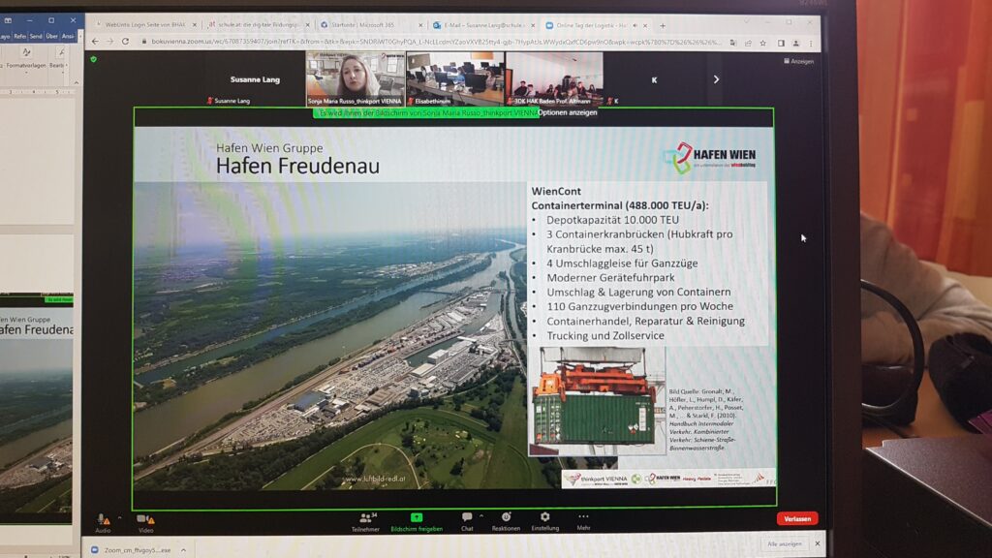
Task: Close the Chrome downloads bar
Action: tap(818, 543)
